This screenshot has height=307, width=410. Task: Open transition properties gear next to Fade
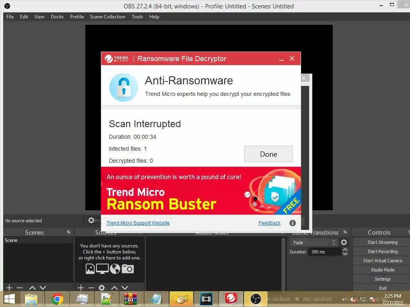pyautogui.click(x=344, y=242)
